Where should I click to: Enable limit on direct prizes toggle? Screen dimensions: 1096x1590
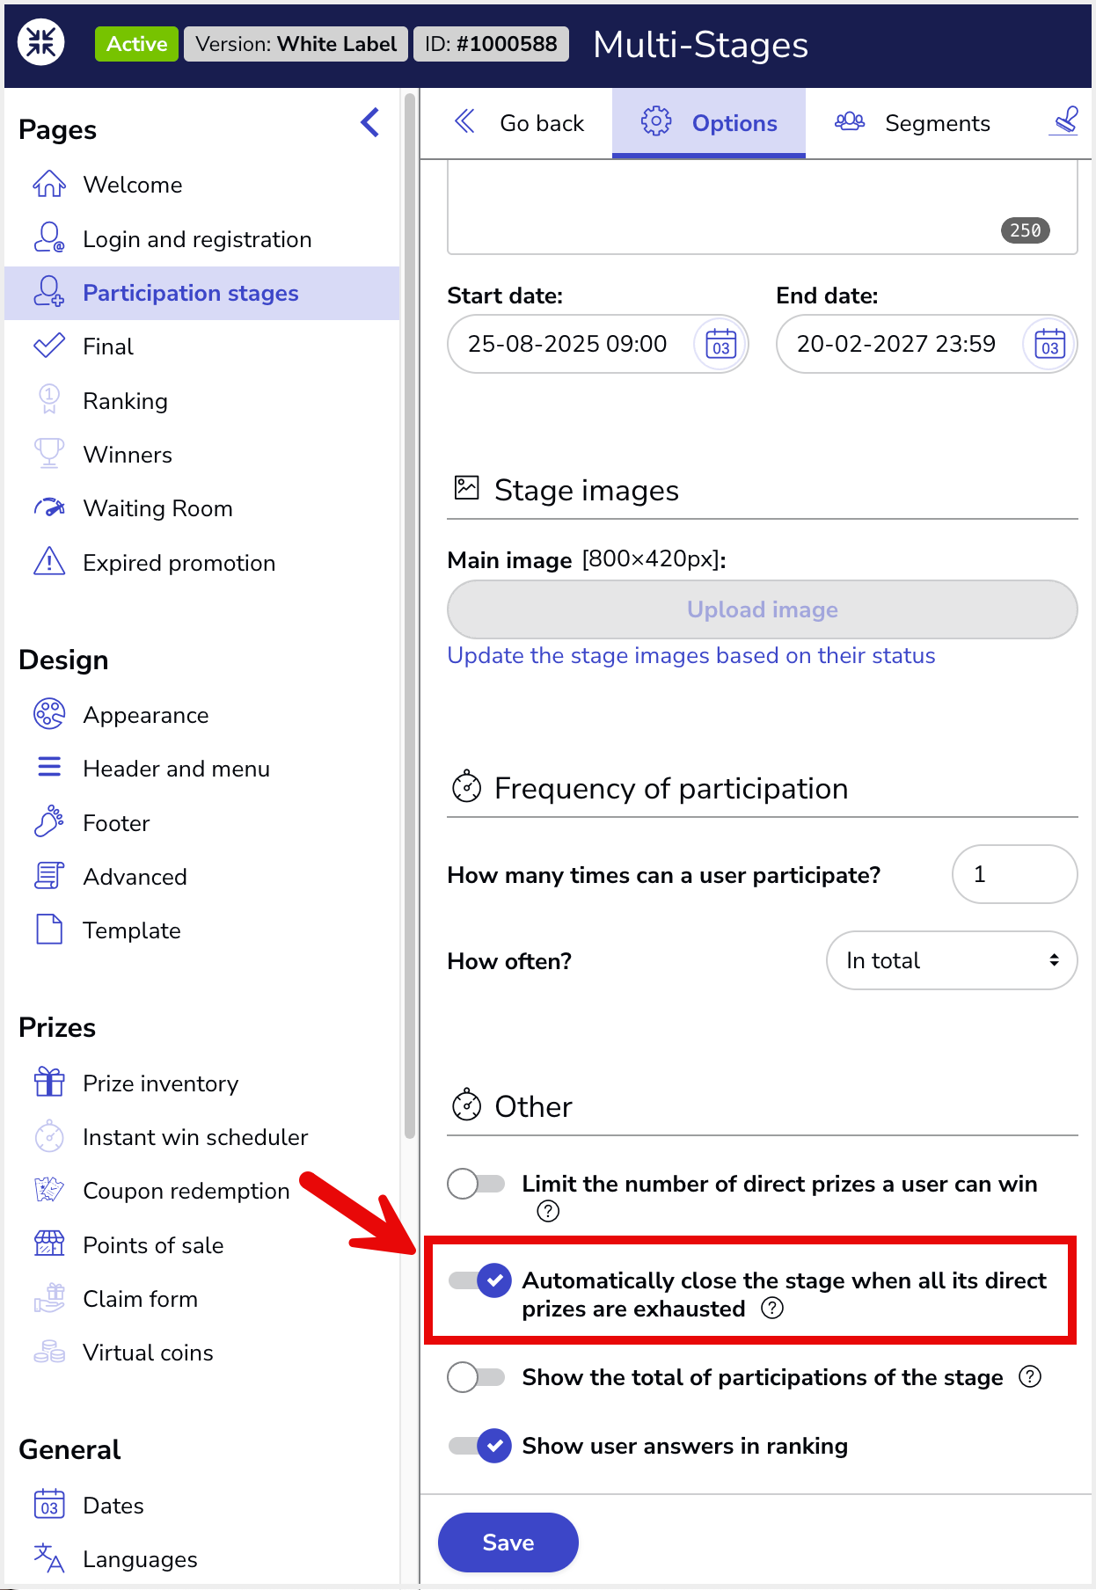477,1184
